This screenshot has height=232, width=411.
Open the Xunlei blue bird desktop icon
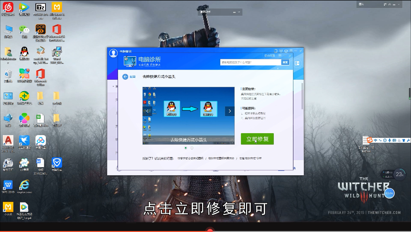tap(24, 142)
